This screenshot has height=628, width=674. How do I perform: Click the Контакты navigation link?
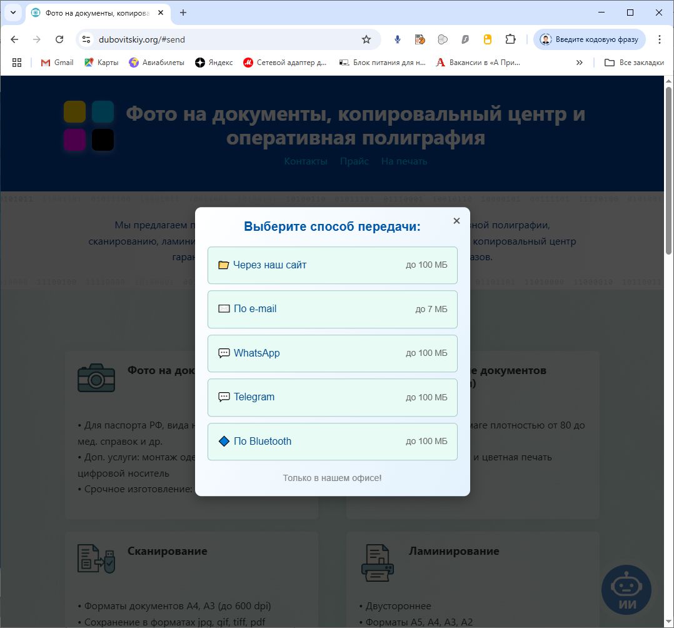tap(306, 161)
